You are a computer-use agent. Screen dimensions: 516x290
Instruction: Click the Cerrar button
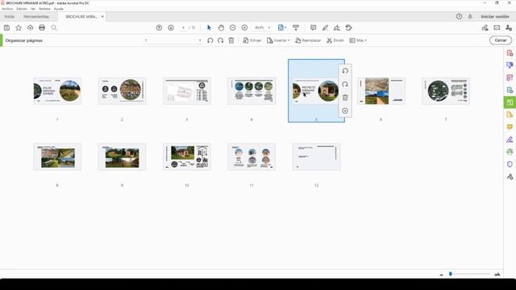tap(501, 40)
